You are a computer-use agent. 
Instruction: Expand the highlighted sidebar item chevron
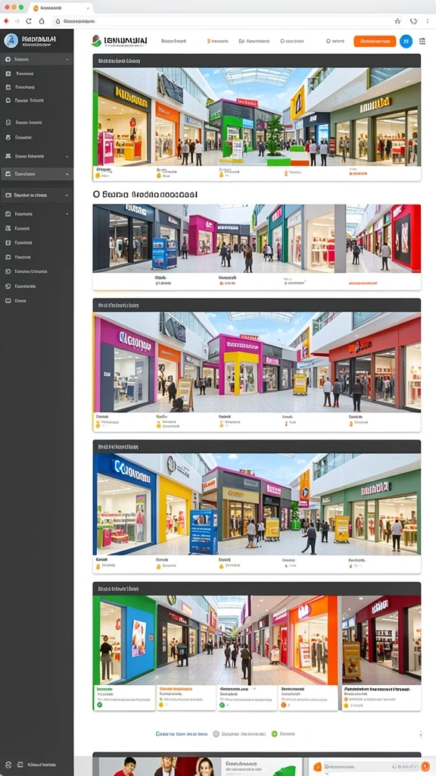(x=67, y=174)
